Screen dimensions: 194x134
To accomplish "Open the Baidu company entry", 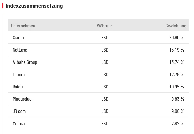I will click(x=18, y=87).
